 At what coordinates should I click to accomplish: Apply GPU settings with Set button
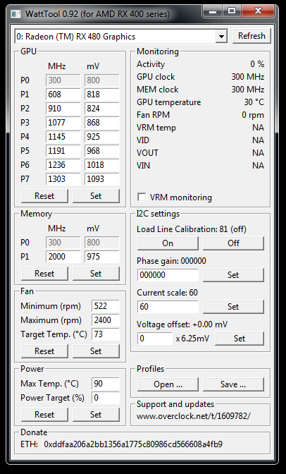pos(96,196)
